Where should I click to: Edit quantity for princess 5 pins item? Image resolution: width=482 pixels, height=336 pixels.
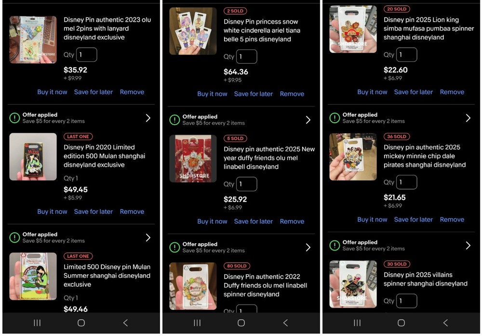[246, 56]
